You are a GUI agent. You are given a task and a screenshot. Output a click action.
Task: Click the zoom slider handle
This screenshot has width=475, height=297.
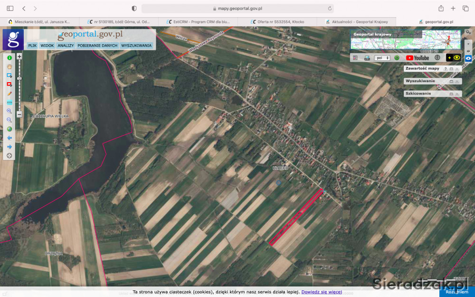(x=19, y=78)
